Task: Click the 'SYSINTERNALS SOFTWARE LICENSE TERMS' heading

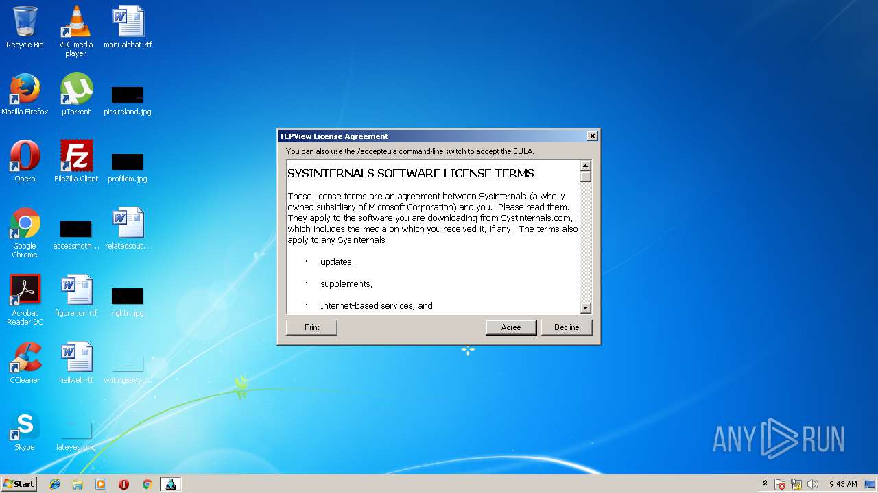Action: tap(411, 174)
